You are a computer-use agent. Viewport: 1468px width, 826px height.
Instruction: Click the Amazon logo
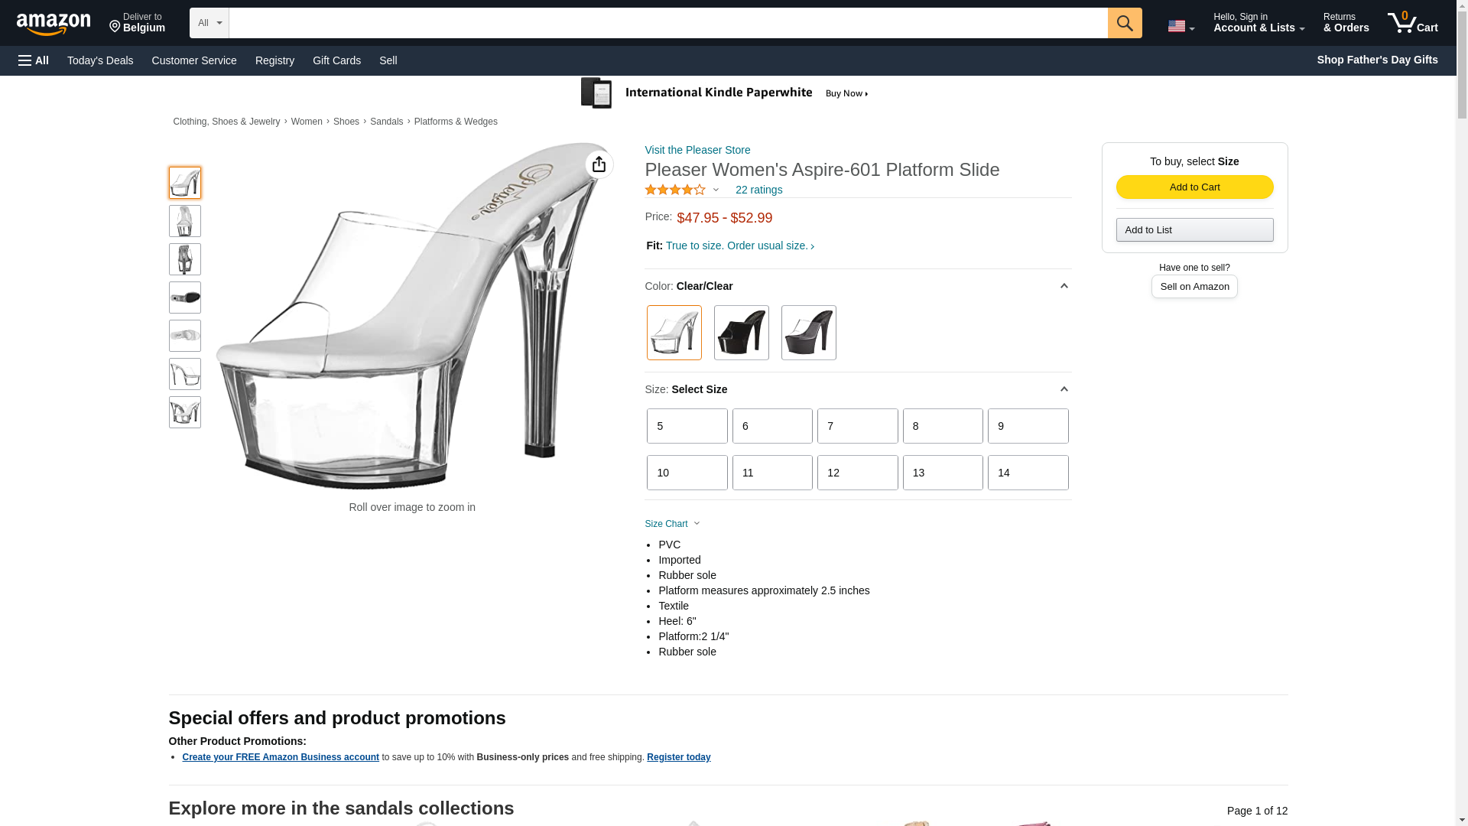click(54, 24)
